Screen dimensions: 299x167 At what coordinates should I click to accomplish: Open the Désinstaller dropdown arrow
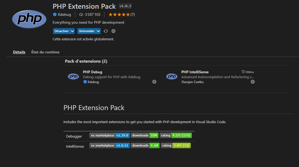(x=98, y=31)
